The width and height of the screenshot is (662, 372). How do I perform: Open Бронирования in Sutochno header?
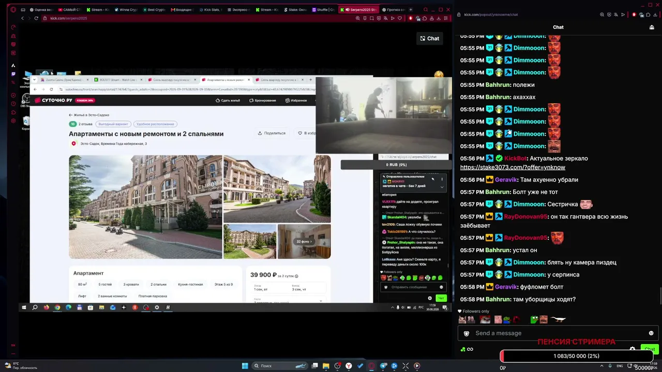coord(263,100)
